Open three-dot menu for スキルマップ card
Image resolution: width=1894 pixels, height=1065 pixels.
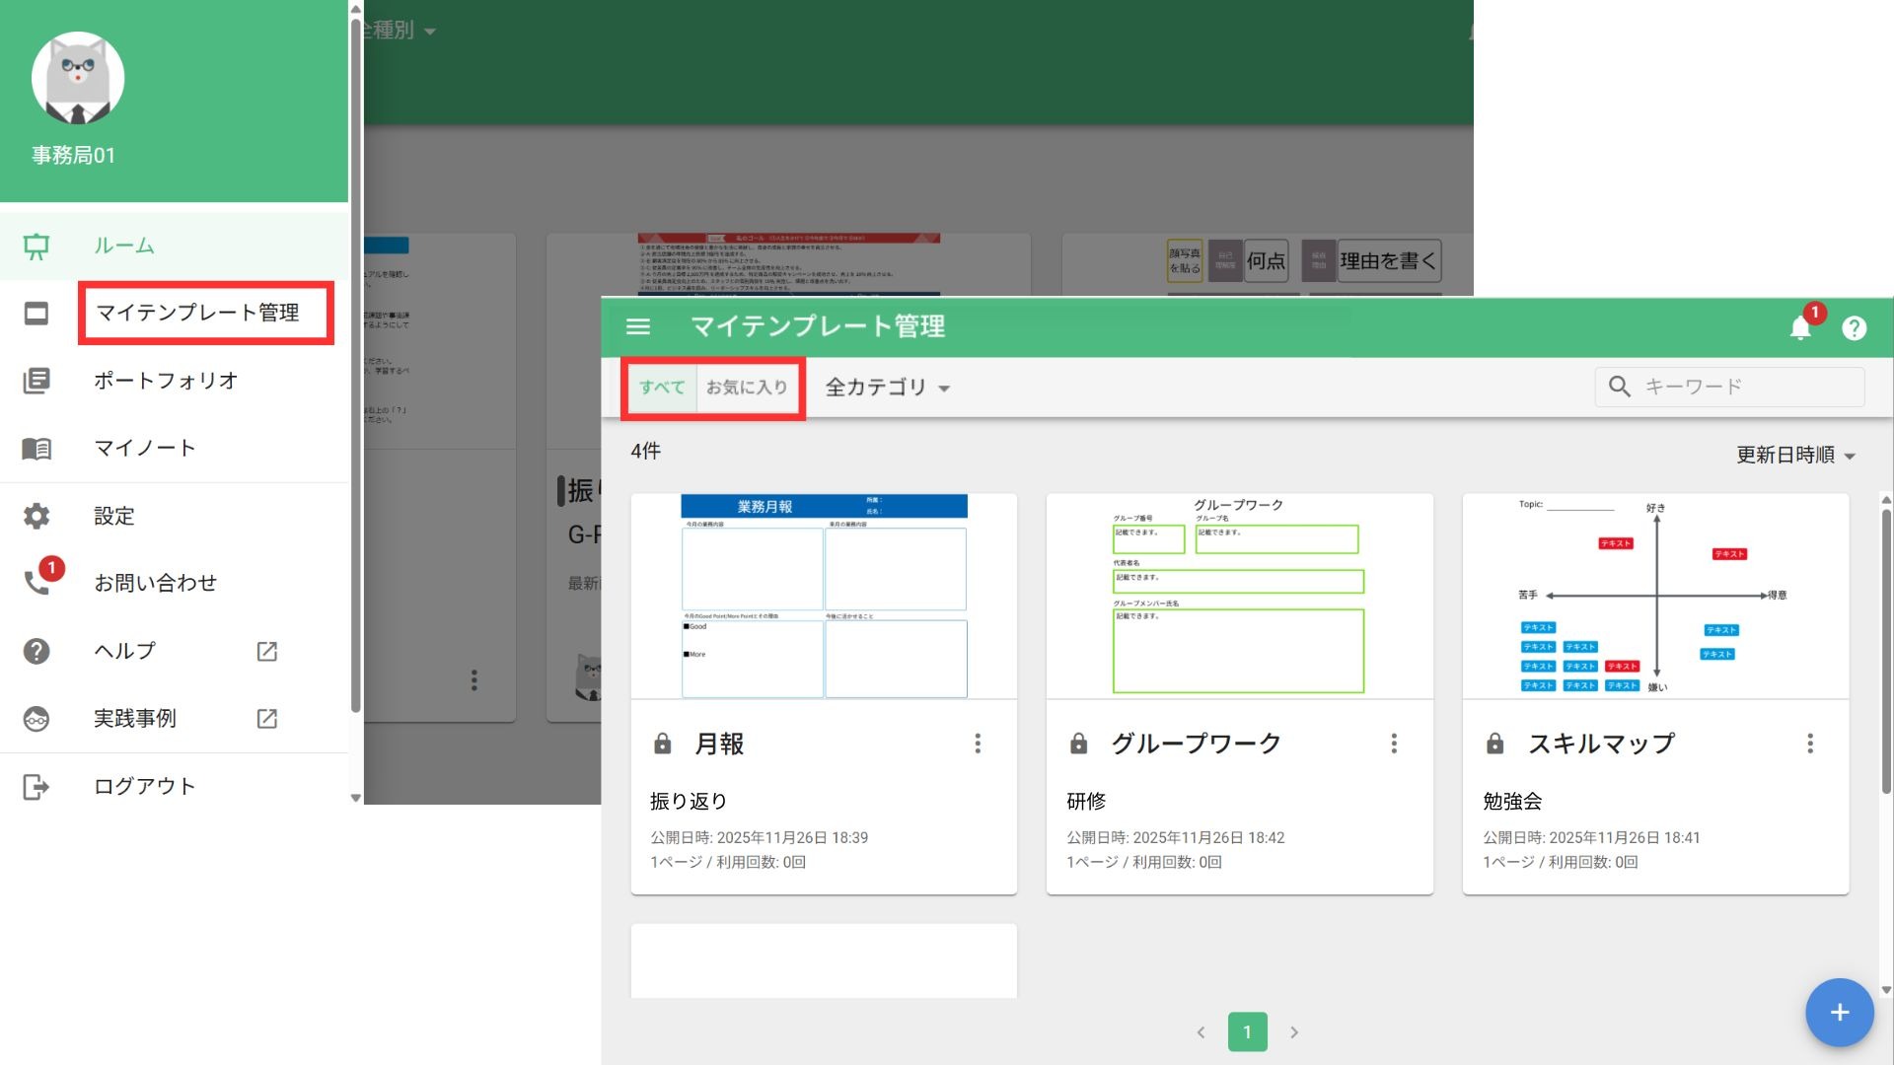[x=1810, y=744]
